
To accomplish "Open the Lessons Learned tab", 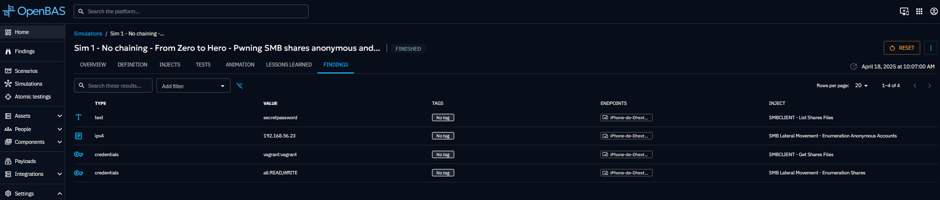I will (x=289, y=65).
